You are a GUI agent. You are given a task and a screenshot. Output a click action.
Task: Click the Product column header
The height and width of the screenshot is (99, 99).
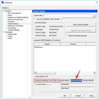[73, 44]
